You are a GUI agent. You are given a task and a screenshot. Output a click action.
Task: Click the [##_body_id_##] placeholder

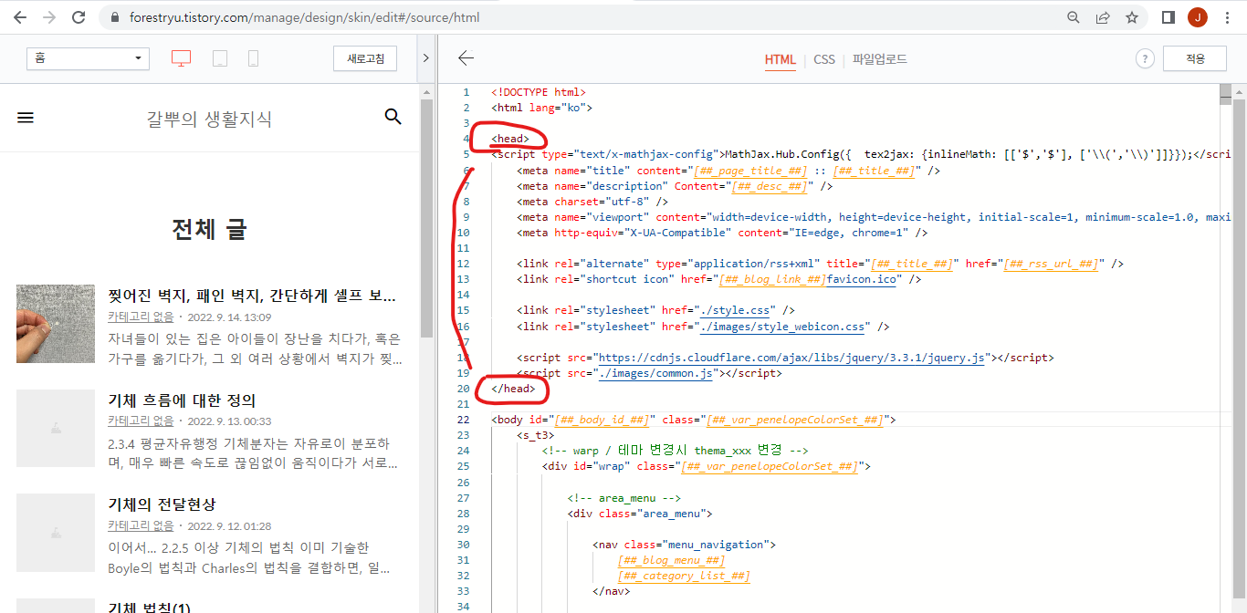[x=603, y=420]
